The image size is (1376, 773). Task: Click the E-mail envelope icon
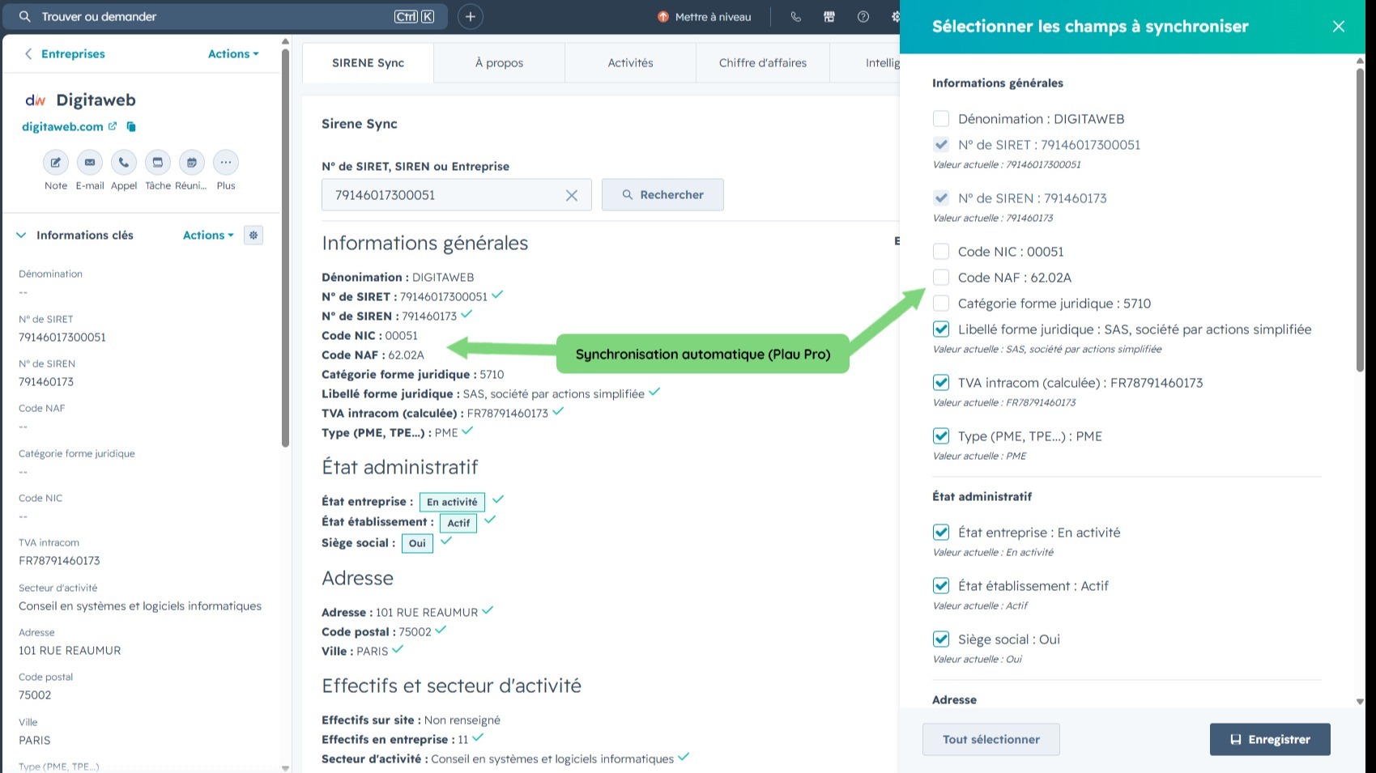pos(90,163)
